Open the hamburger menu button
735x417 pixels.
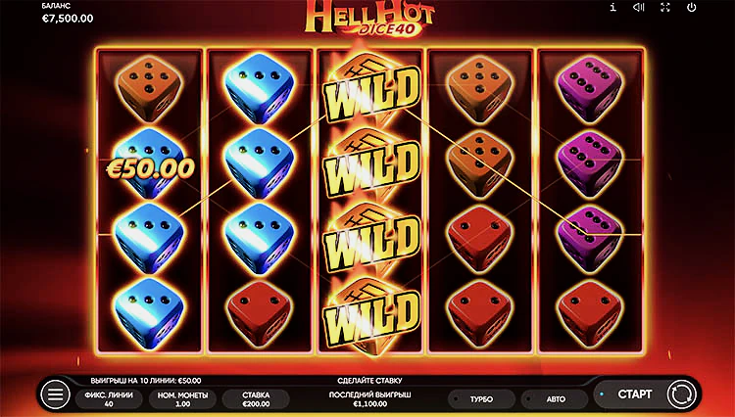[x=55, y=394]
